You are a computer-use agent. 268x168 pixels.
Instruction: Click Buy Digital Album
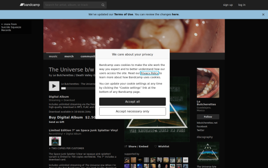(x=66, y=117)
